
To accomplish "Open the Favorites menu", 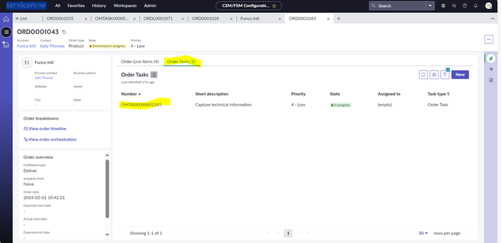I will [76, 6].
